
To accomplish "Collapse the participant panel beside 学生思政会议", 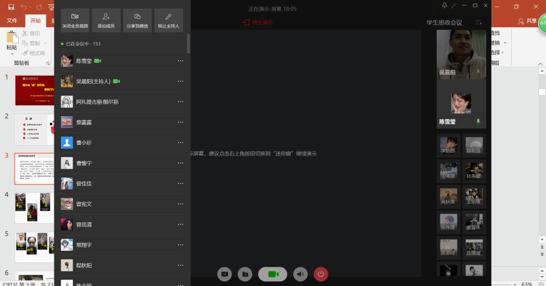I will click(x=478, y=23).
